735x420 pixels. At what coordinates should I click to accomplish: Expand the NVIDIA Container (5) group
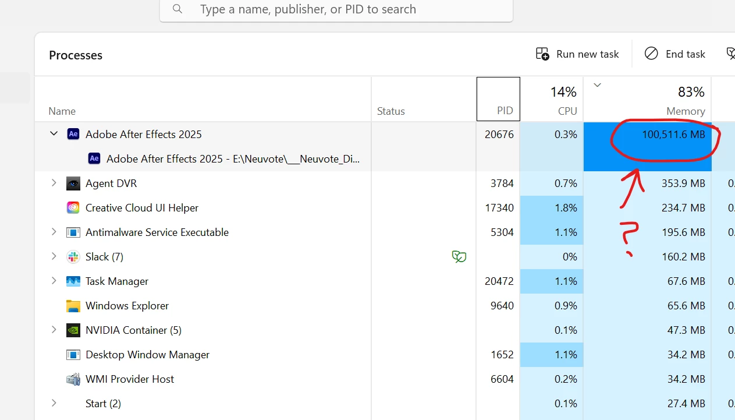point(54,330)
